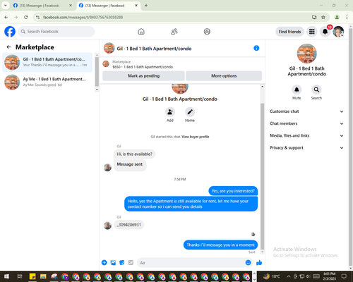Open the Friends icon in the top navigation
This screenshot has height=282, width=353.
[x=174, y=32]
